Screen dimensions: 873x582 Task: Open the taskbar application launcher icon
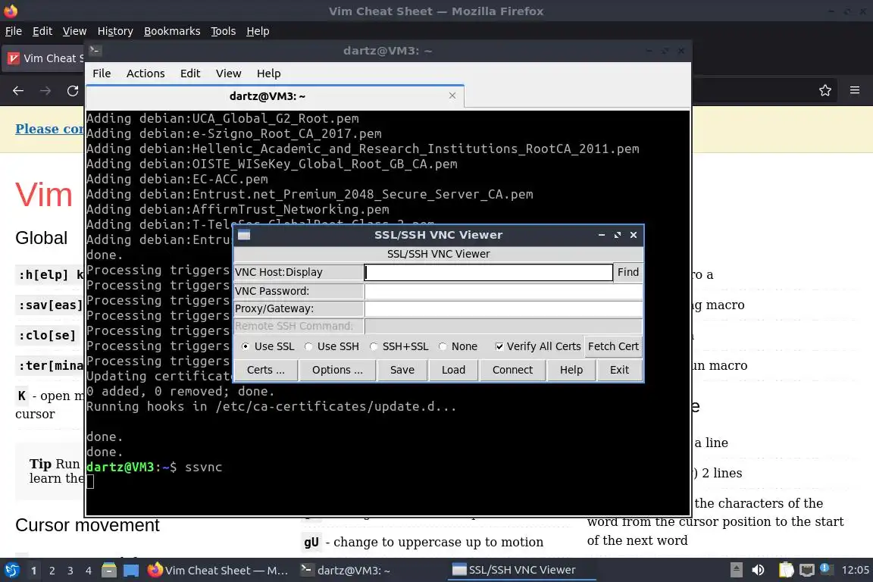(11, 571)
